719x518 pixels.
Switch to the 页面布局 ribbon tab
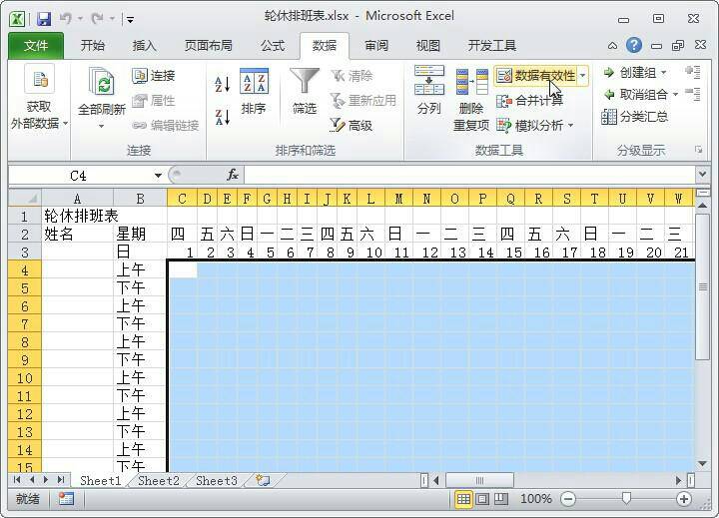tap(208, 45)
